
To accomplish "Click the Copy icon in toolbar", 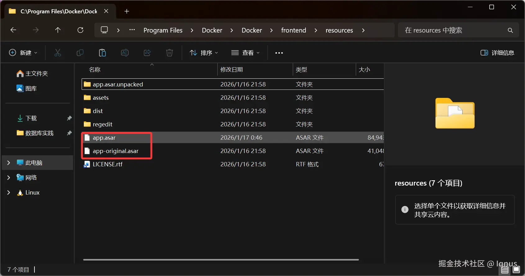I will 80,53.
